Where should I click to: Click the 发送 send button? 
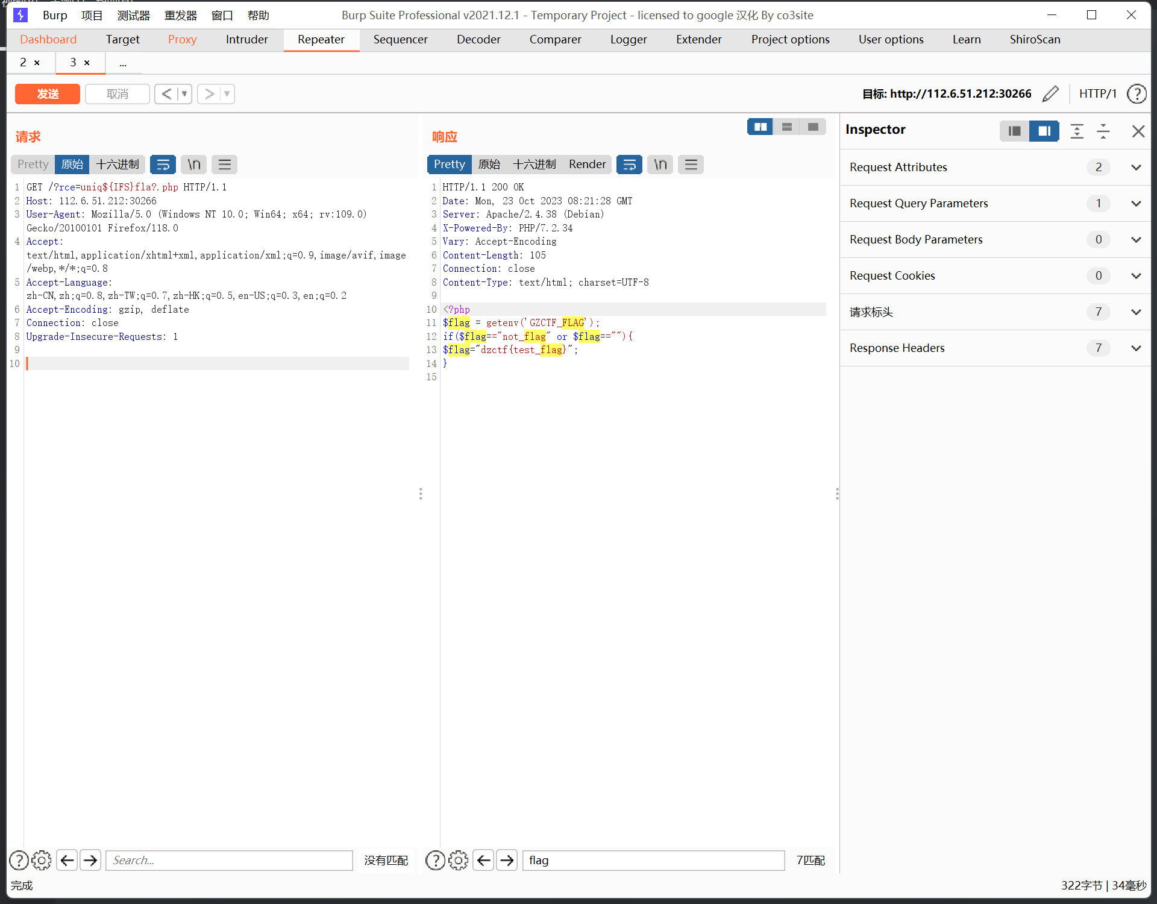pos(48,94)
